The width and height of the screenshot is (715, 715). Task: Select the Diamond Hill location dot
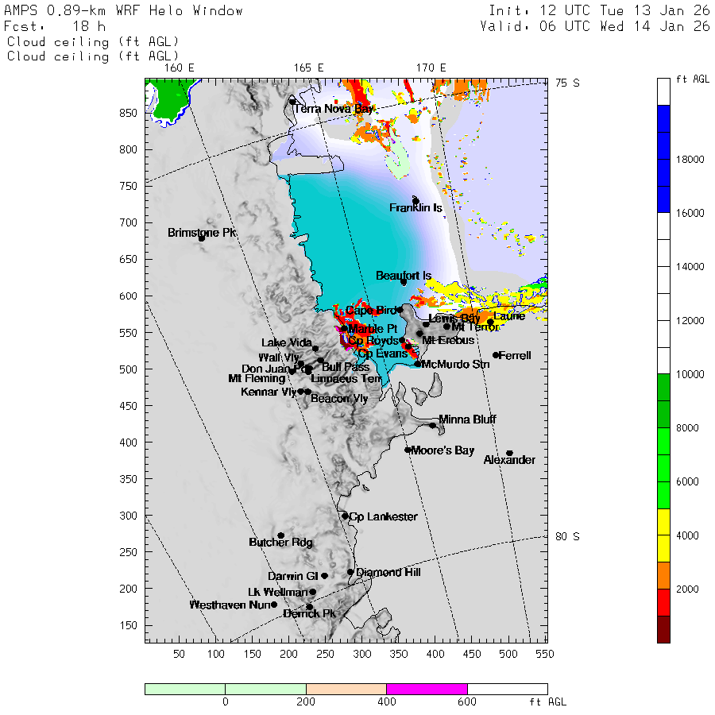[350, 572]
